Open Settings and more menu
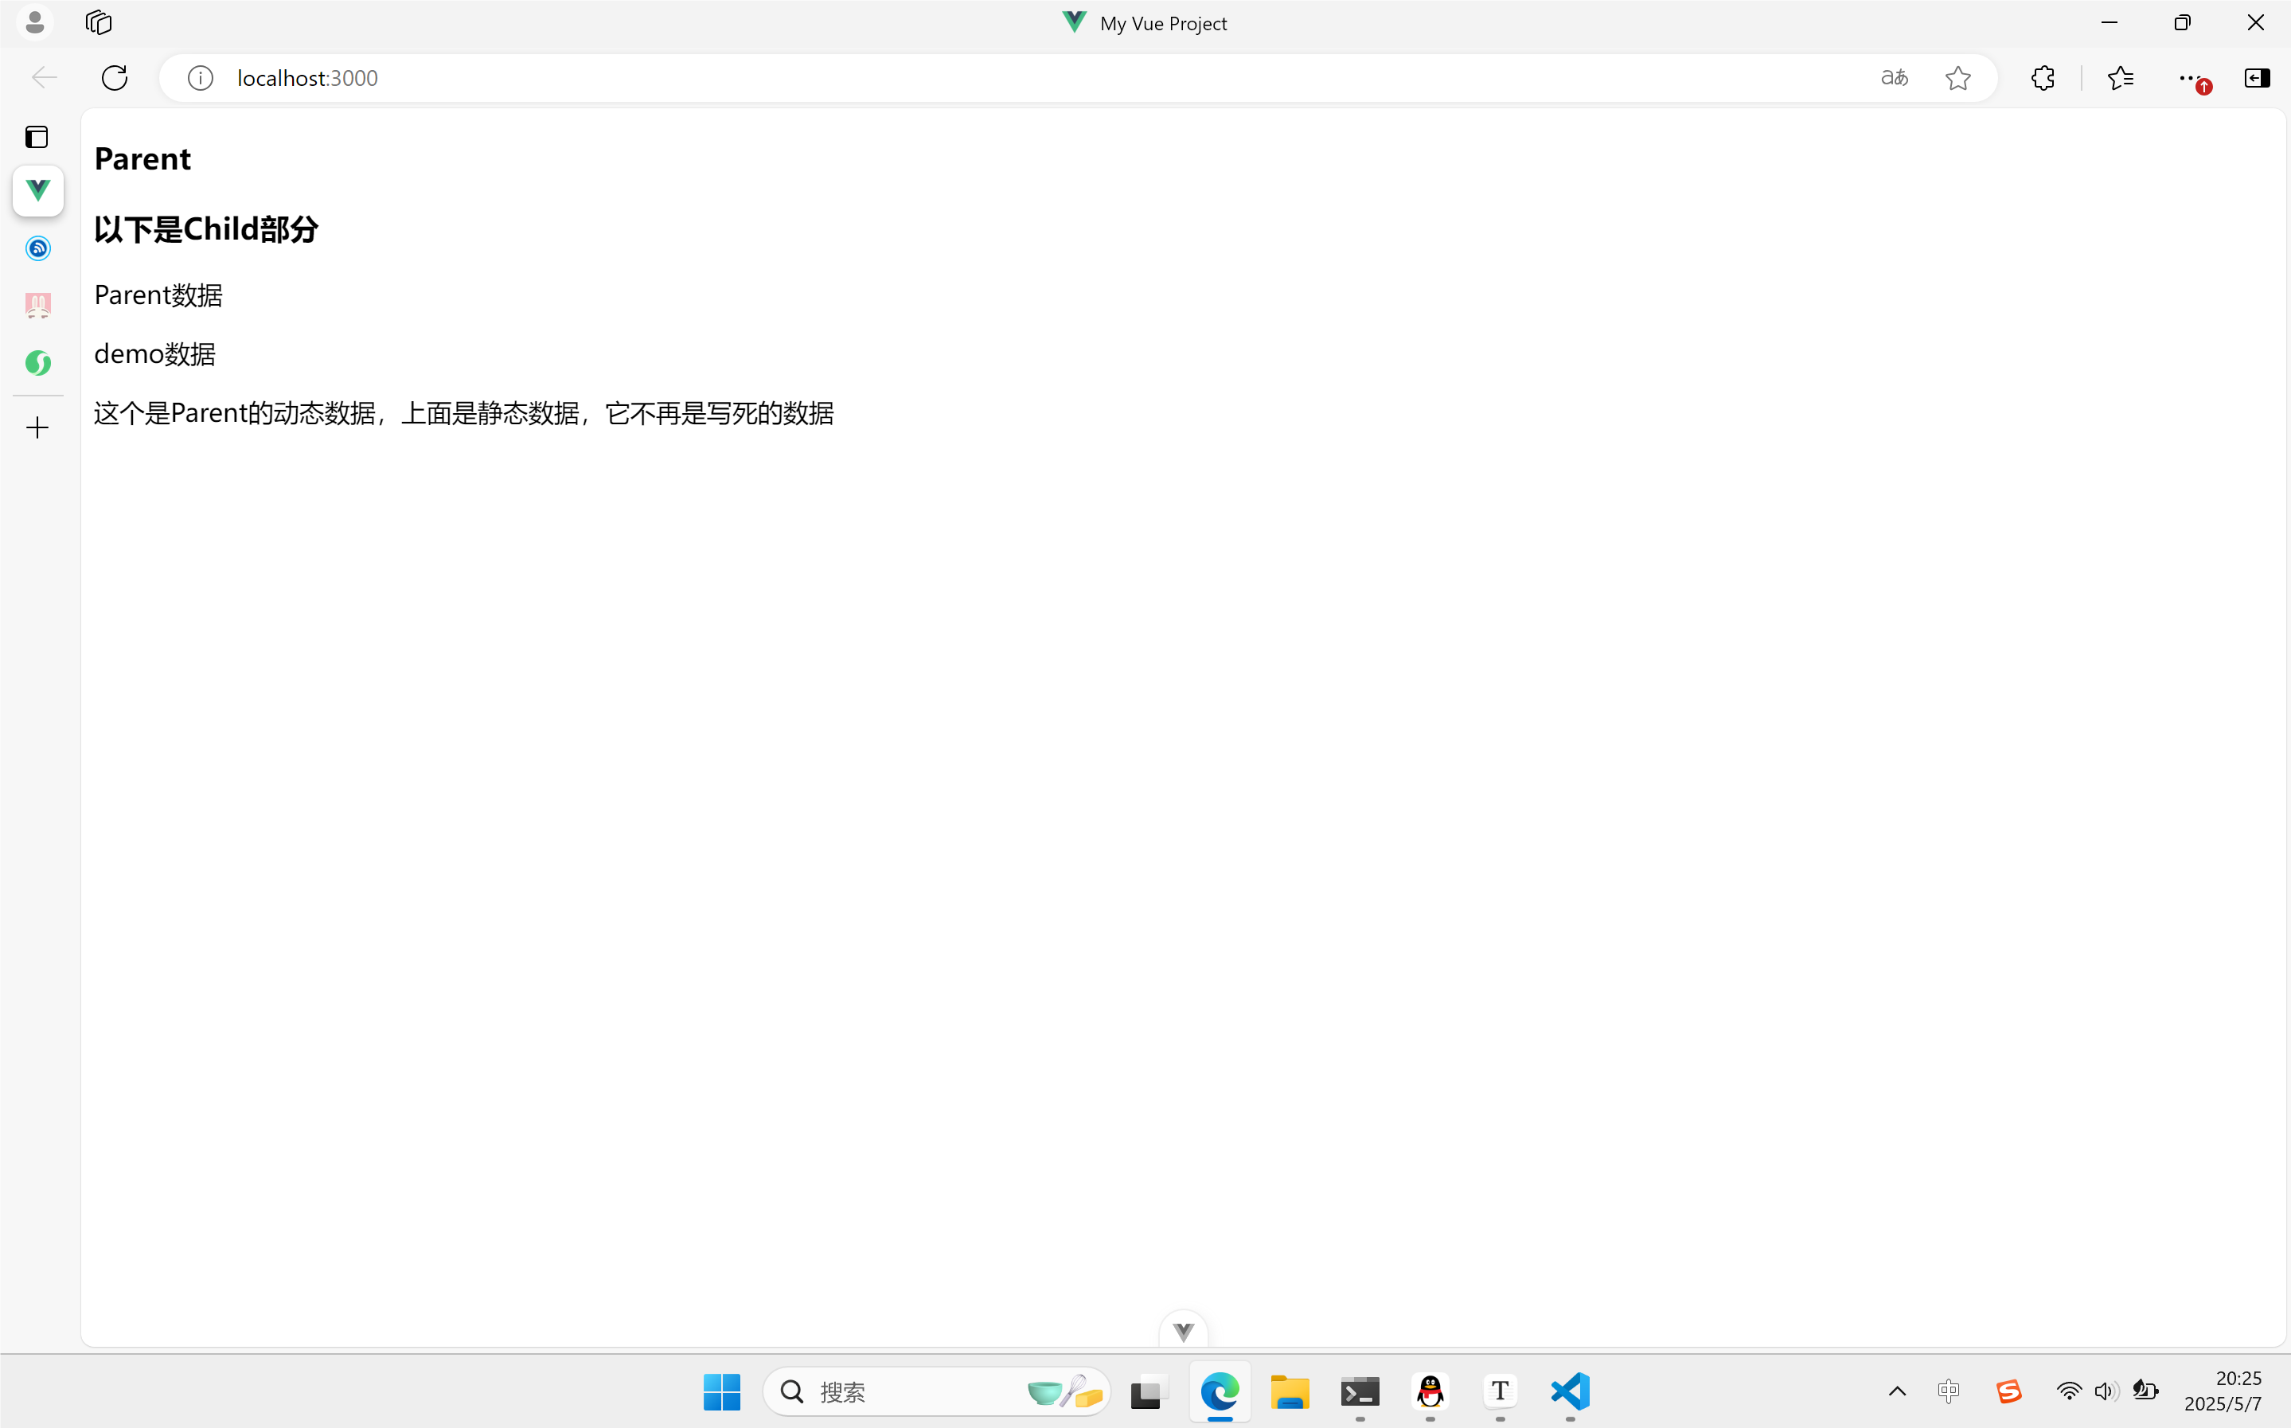Viewport: 2291px width, 1428px height. point(2189,77)
